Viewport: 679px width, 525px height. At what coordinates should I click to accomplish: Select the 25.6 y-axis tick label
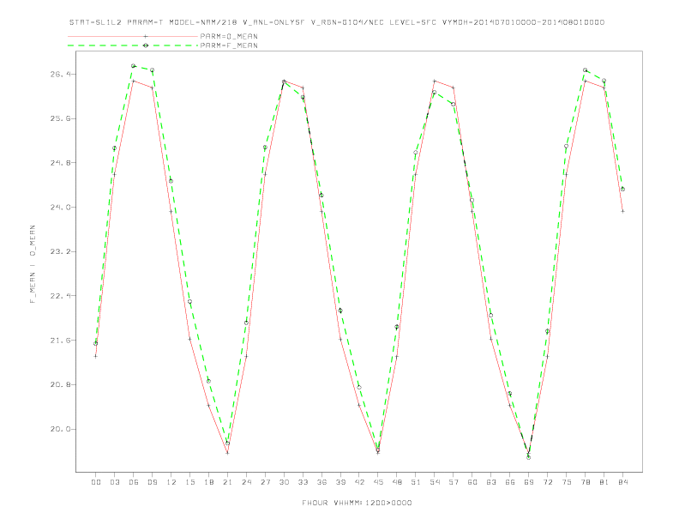pyautogui.click(x=60, y=118)
